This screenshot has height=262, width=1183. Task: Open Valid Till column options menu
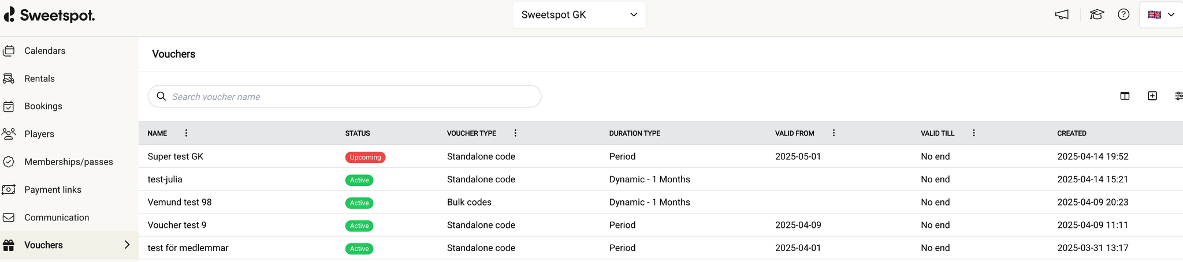click(974, 133)
